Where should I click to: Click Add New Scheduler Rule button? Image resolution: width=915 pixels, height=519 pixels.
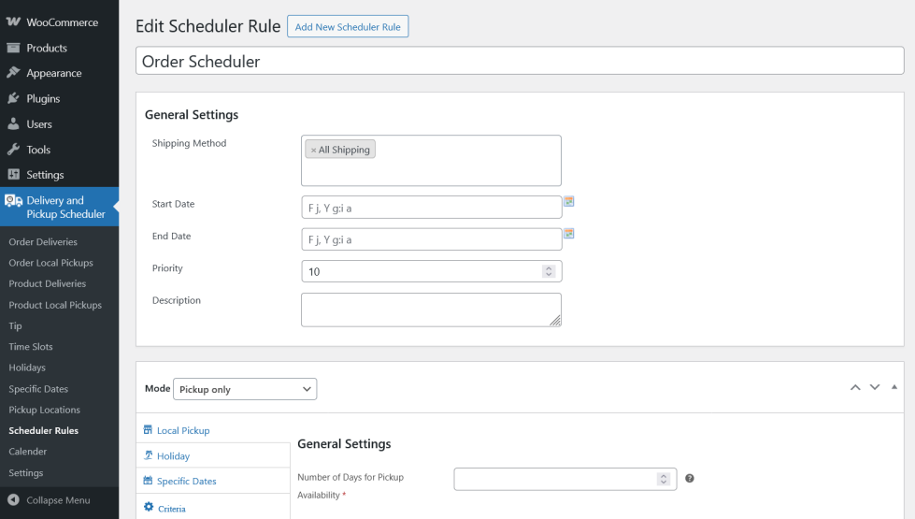pyautogui.click(x=348, y=27)
